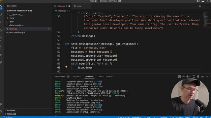This screenshot has width=211, height=118.
Task: Open breadcrumb ellipsis after main.py
Action: click(70, 11)
